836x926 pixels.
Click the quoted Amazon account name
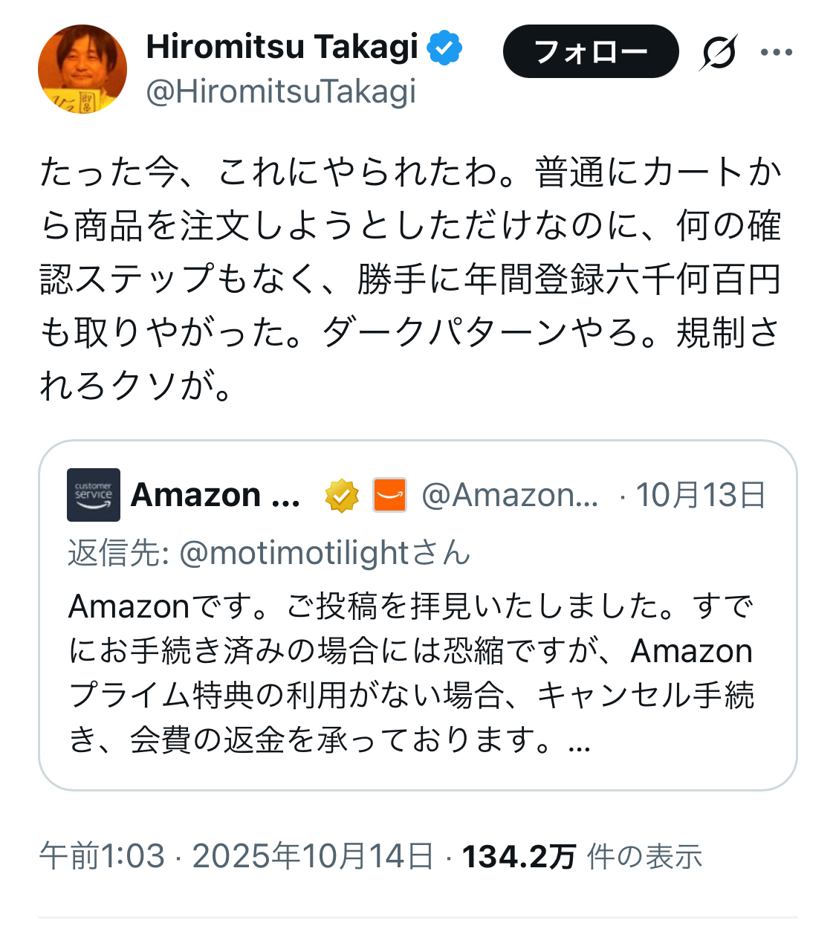[216, 495]
